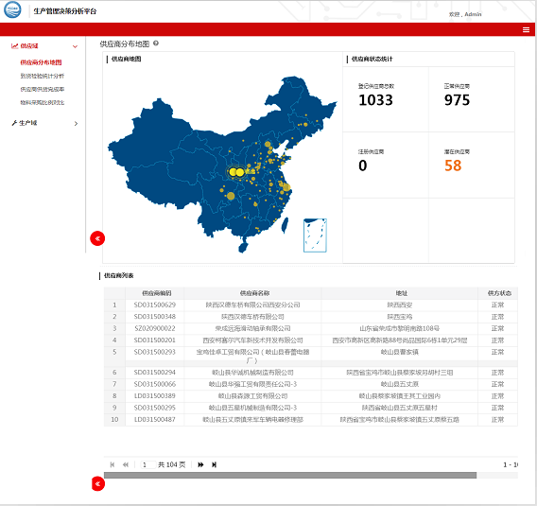This screenshot has height=506, width=537.
Task: Open the 物料采购比例变化 sidebar item
Action: pos(43,102)
